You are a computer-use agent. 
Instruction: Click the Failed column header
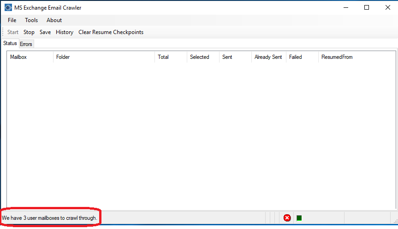[x=301, y=57]
